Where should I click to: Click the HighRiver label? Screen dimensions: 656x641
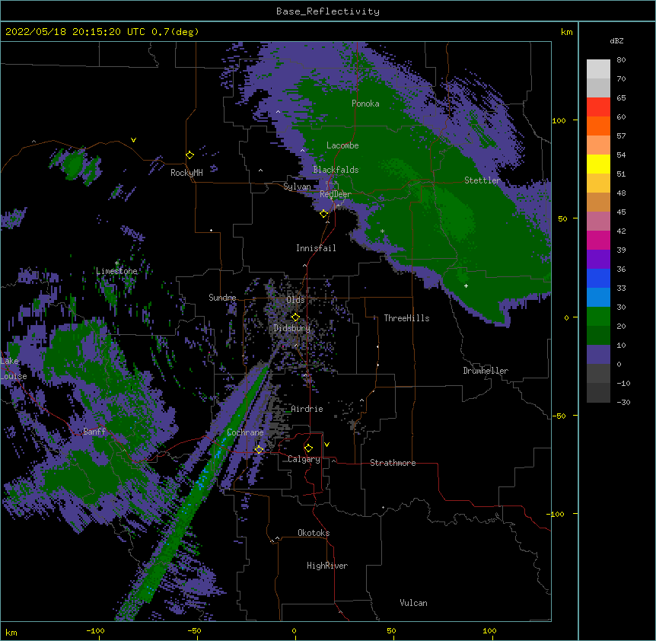(327, 566)
